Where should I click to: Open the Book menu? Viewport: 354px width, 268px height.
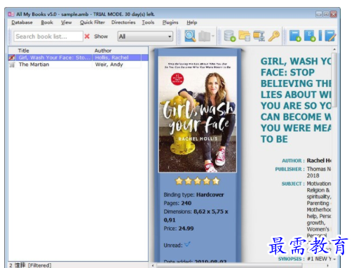click(47, 22)
